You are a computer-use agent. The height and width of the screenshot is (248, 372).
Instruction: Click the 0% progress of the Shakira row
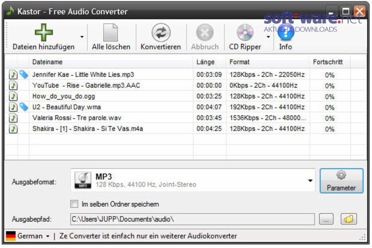[x=330, y=129]
